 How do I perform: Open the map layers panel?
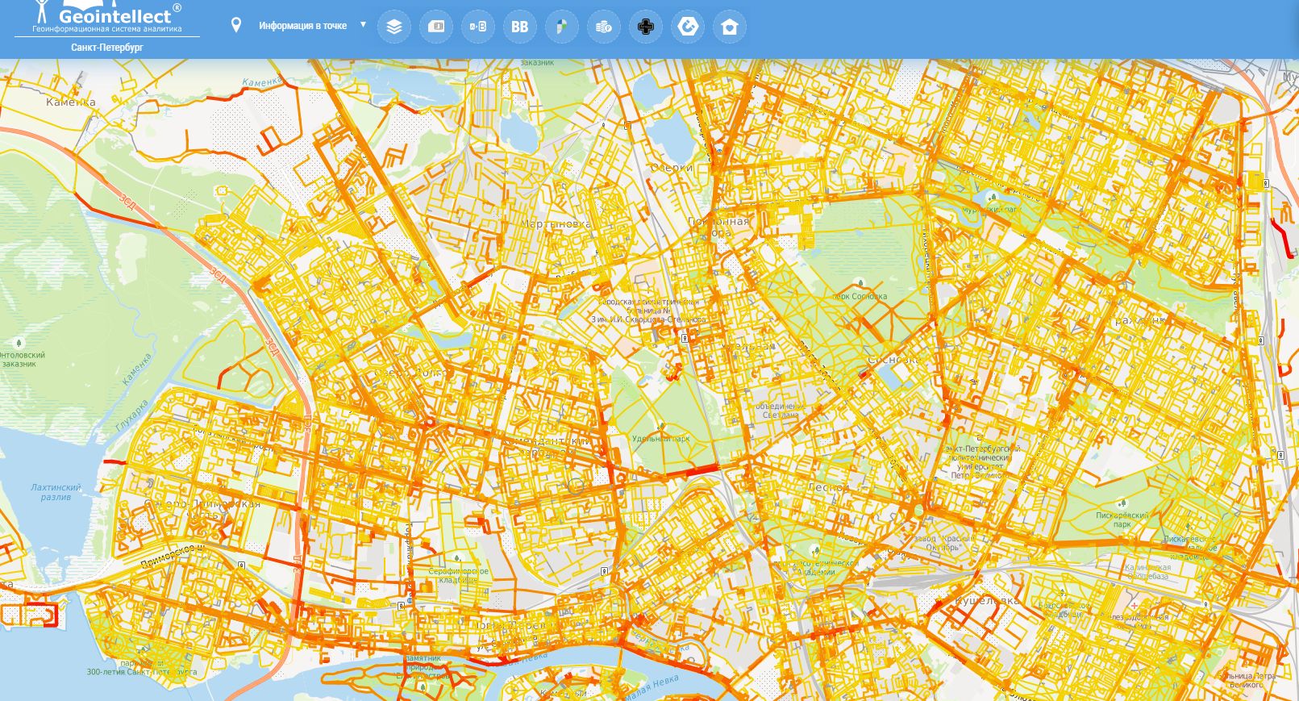pyautogui.click(x=393, y=27)
